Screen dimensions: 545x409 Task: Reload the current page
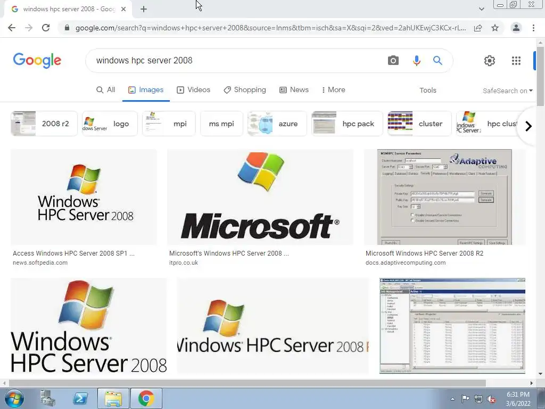pyautogui.click(x=46, y=28)
